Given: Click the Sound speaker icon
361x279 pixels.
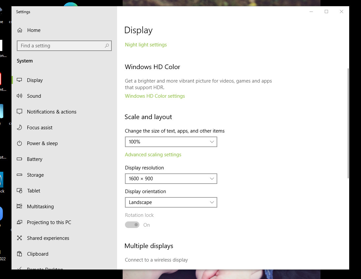Looking at the screenshot, I should (x=20, y=96).
